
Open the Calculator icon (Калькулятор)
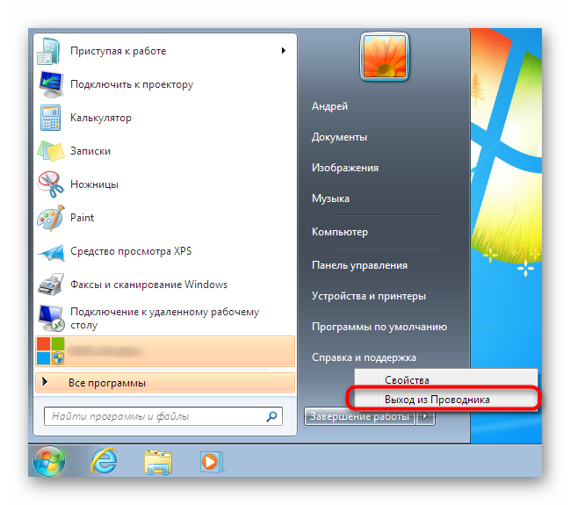(x=51, y=118)
